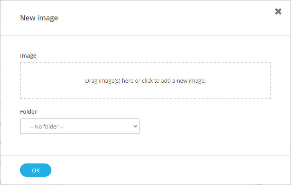The image size is (291, 185).
Task: Click the 'Folder' field label
Action: point(28,112)
